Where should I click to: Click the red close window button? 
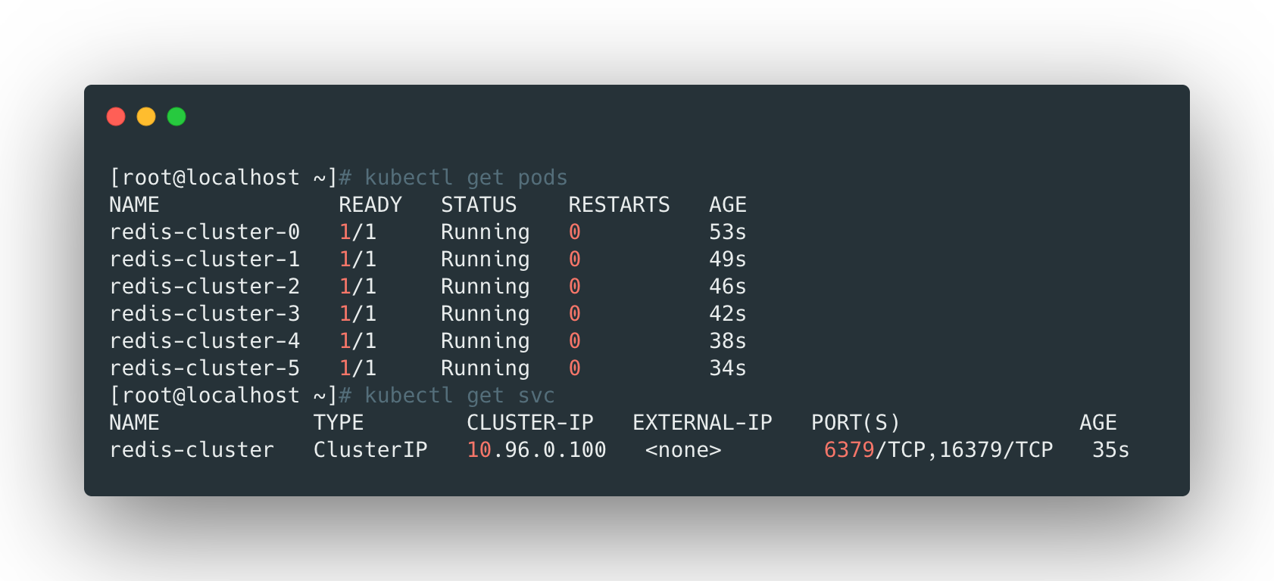[x=116, y=117]
